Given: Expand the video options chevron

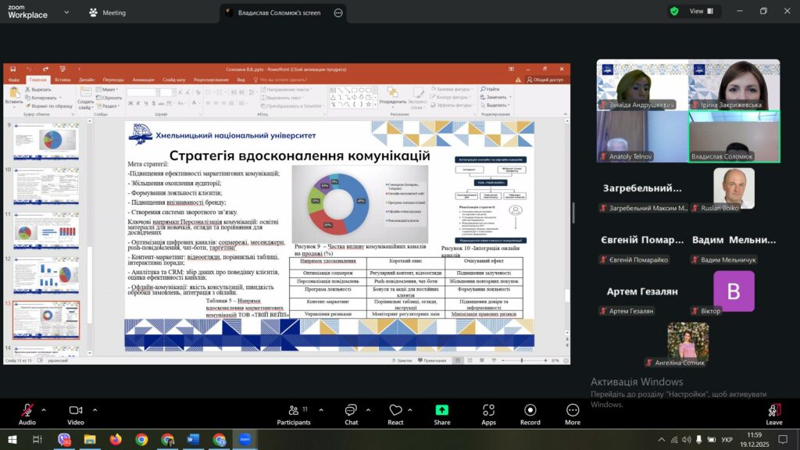Looking at the screenshot, I should point(95,409).
